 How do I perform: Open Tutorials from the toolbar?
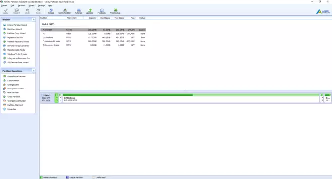click(79, 11)
